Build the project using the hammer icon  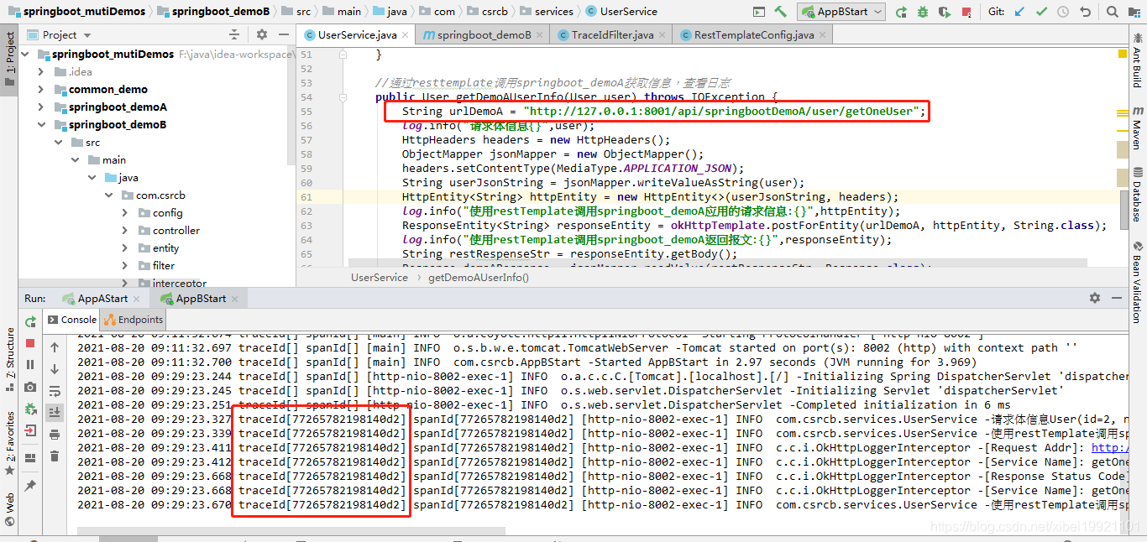[x=781, y=12]
